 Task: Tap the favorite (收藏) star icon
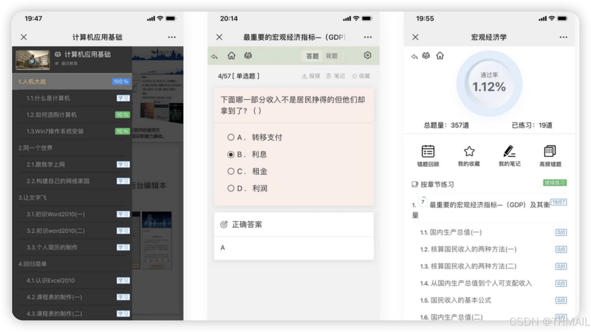(x=361, y=76)
